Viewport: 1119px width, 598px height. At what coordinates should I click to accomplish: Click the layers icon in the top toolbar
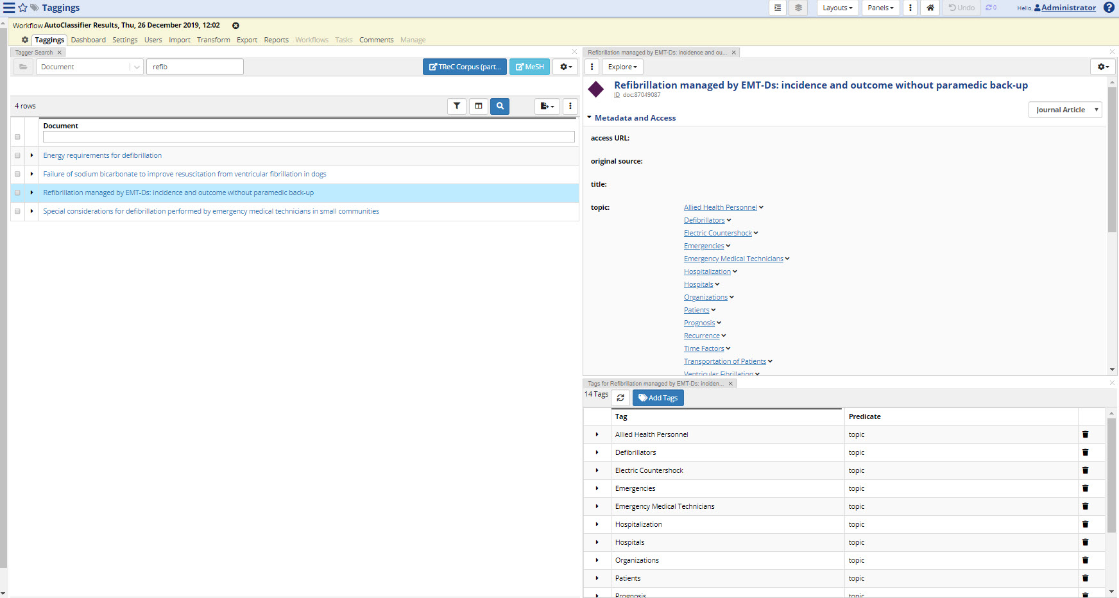(798, 8)
